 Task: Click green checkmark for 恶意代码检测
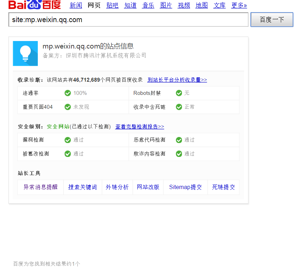[179, 140]
